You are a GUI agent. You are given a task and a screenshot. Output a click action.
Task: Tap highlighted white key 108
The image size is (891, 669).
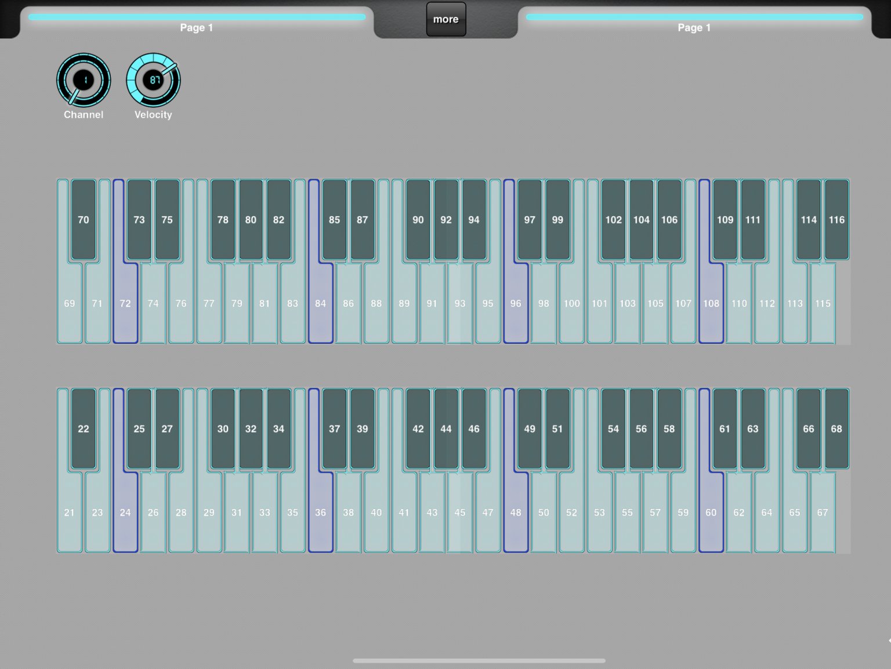pos(711,303)
